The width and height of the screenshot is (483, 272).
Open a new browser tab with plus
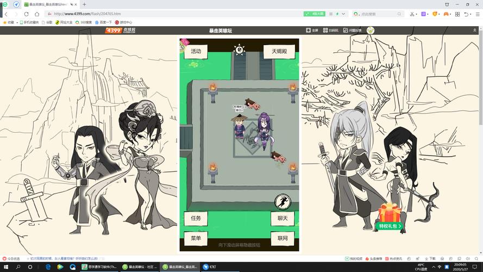[84, 4]
